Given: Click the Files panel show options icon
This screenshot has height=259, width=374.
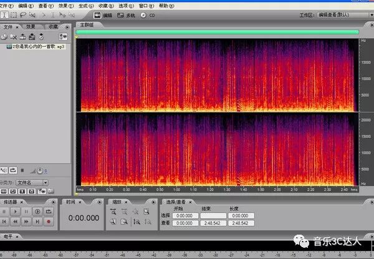Looking at the screenshot, I should click(x=63, y=37).
